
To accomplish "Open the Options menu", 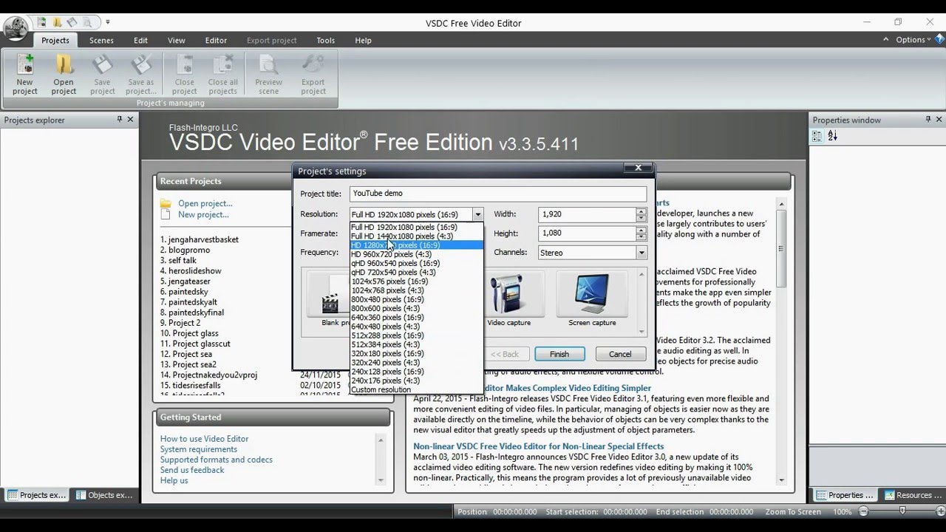I will (x=913, y=40).
